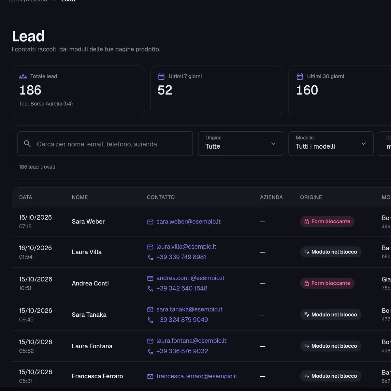Click the calendar icon next to Ultimi 30 giorni
This screenshot has width=391, height=391.
[x=300, y=77]
